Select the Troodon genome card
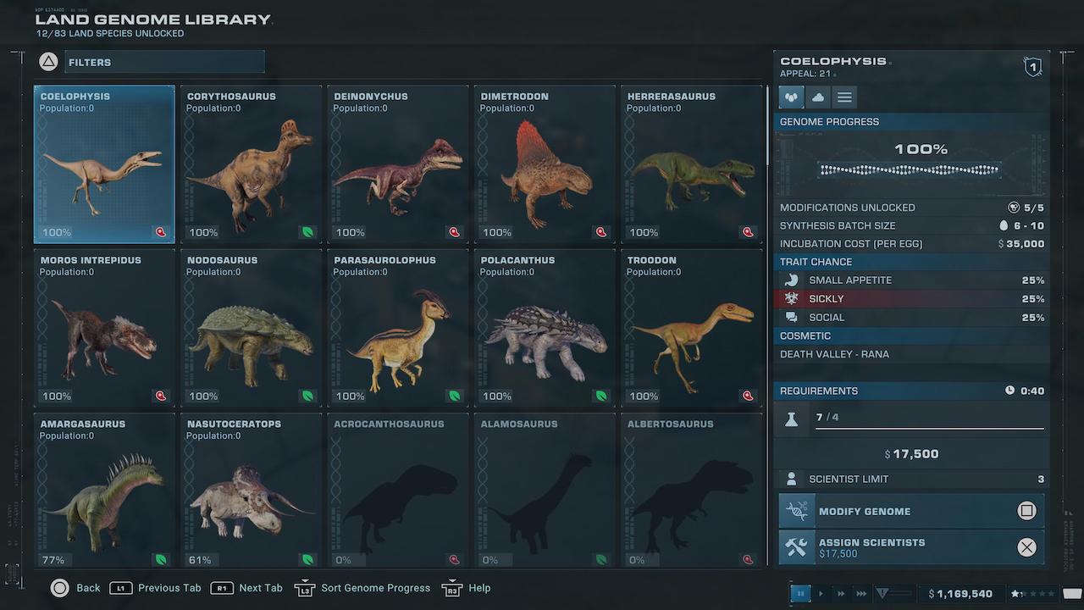The height and width of the screenshot is (610, 1084). tap(692, 328)
